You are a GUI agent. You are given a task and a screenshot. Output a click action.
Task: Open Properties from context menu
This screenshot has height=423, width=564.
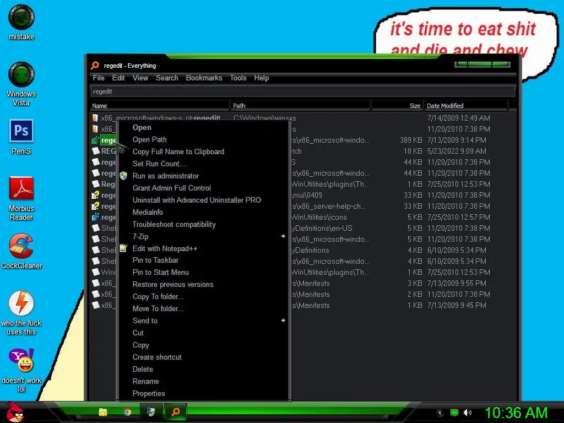149,393
